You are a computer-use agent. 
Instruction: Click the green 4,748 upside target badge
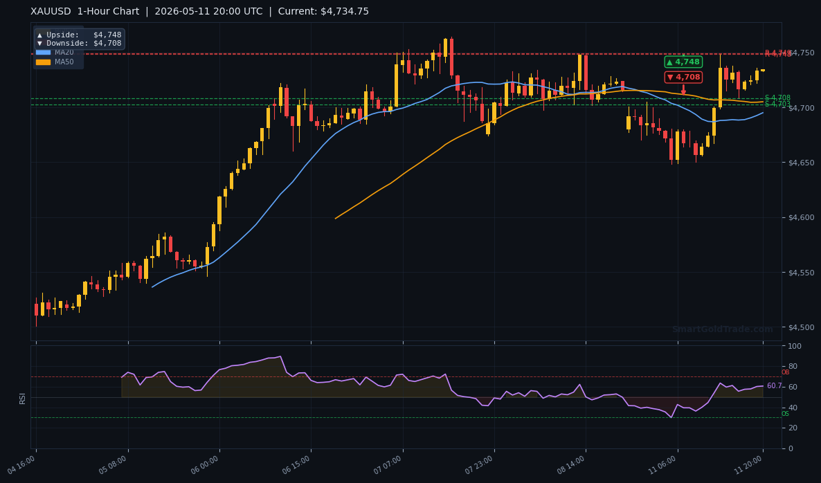(683, 62)
